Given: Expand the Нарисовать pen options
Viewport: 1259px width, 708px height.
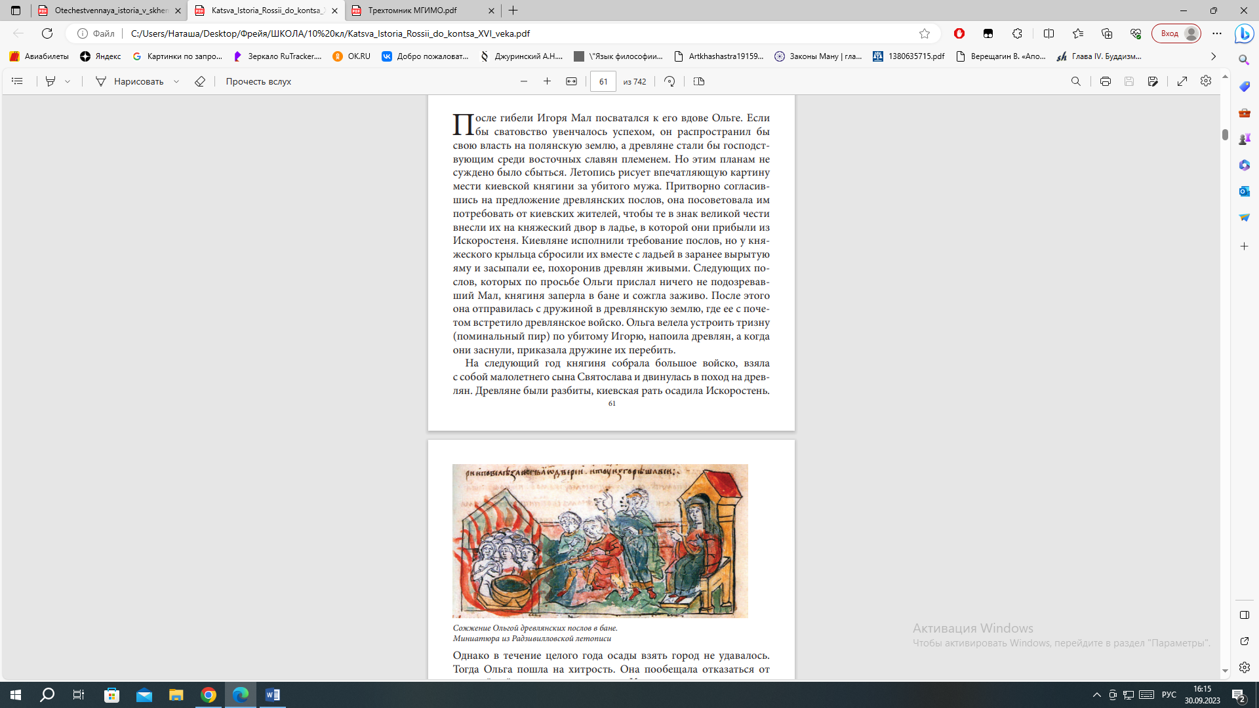Looking at the screenshot, I should 176,81.
